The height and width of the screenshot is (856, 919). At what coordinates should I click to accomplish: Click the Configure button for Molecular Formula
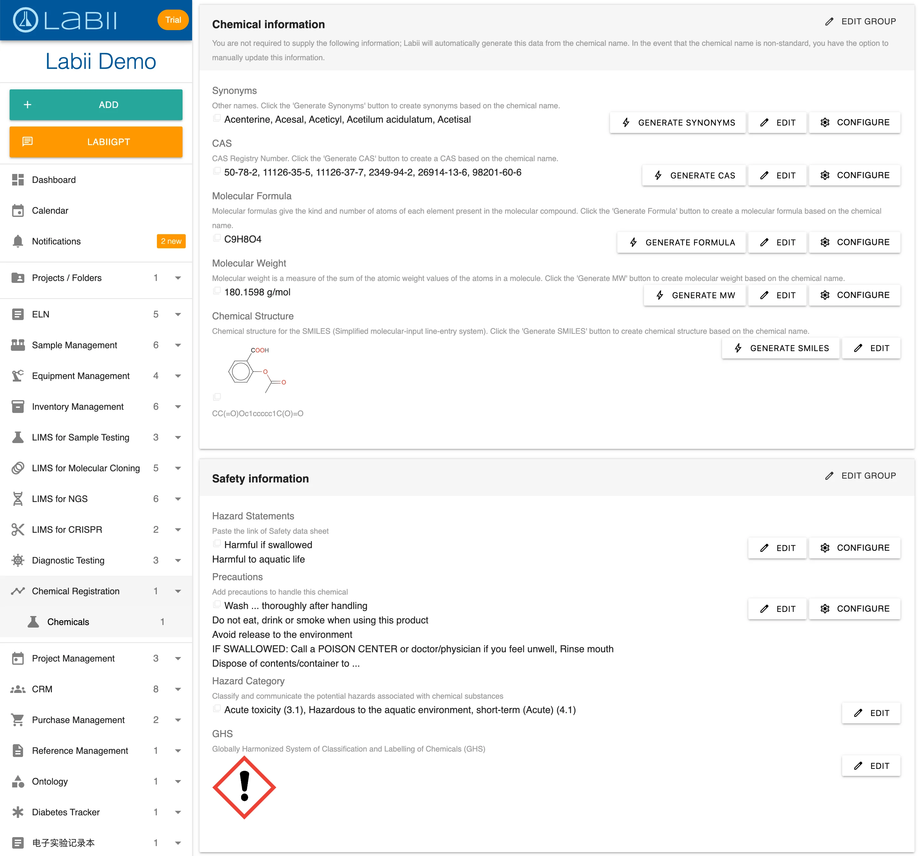point(855,241)
